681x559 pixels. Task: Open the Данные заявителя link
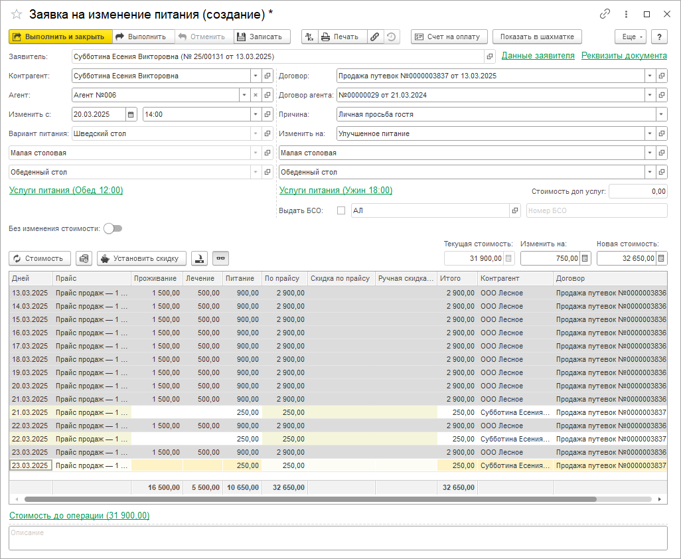point(538,56)
